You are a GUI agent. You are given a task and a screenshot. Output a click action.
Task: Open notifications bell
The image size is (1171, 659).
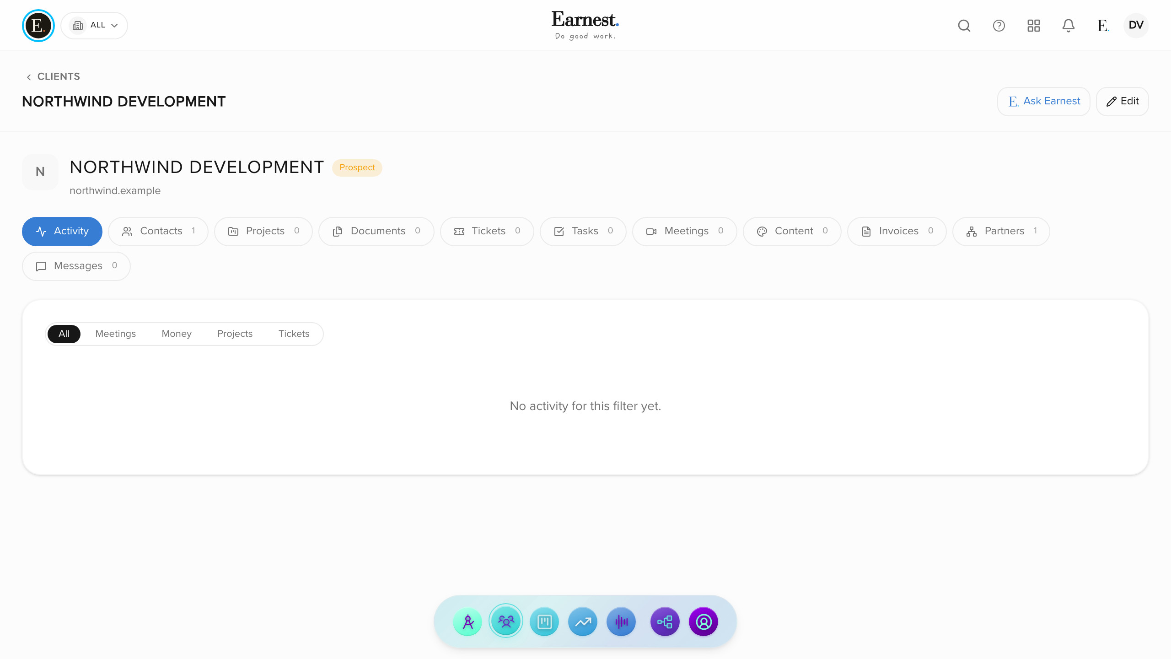[1069, 26]
